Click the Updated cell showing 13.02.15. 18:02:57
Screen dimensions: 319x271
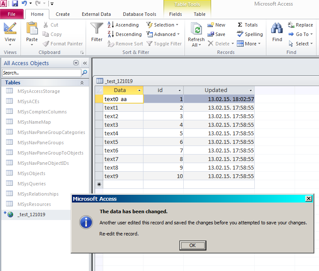(x=219, y=99)
